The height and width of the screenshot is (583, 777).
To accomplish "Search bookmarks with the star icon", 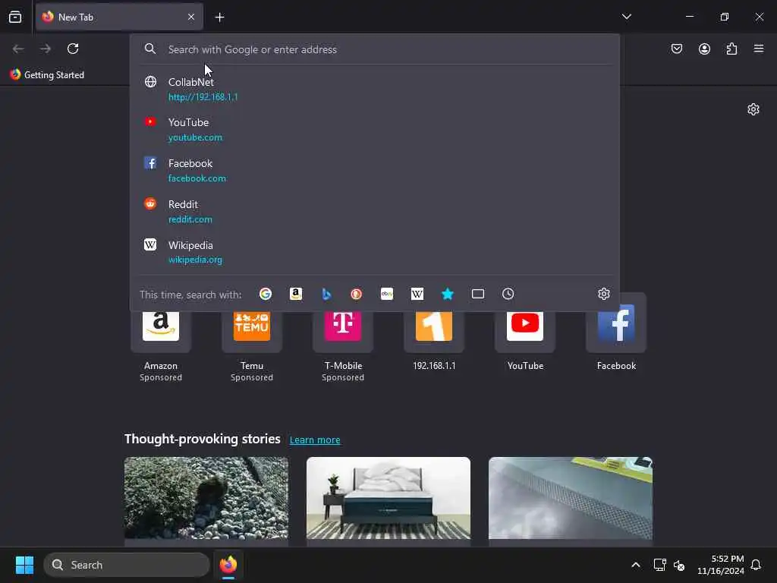I will coord(448,294).
